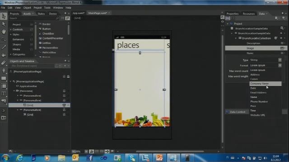Switch Assets panel to grid view
This screenshot has height=162, width=289.
click(63, 18)
